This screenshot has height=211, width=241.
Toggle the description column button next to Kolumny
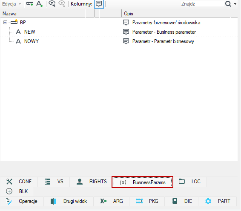[x=99, y=4]
